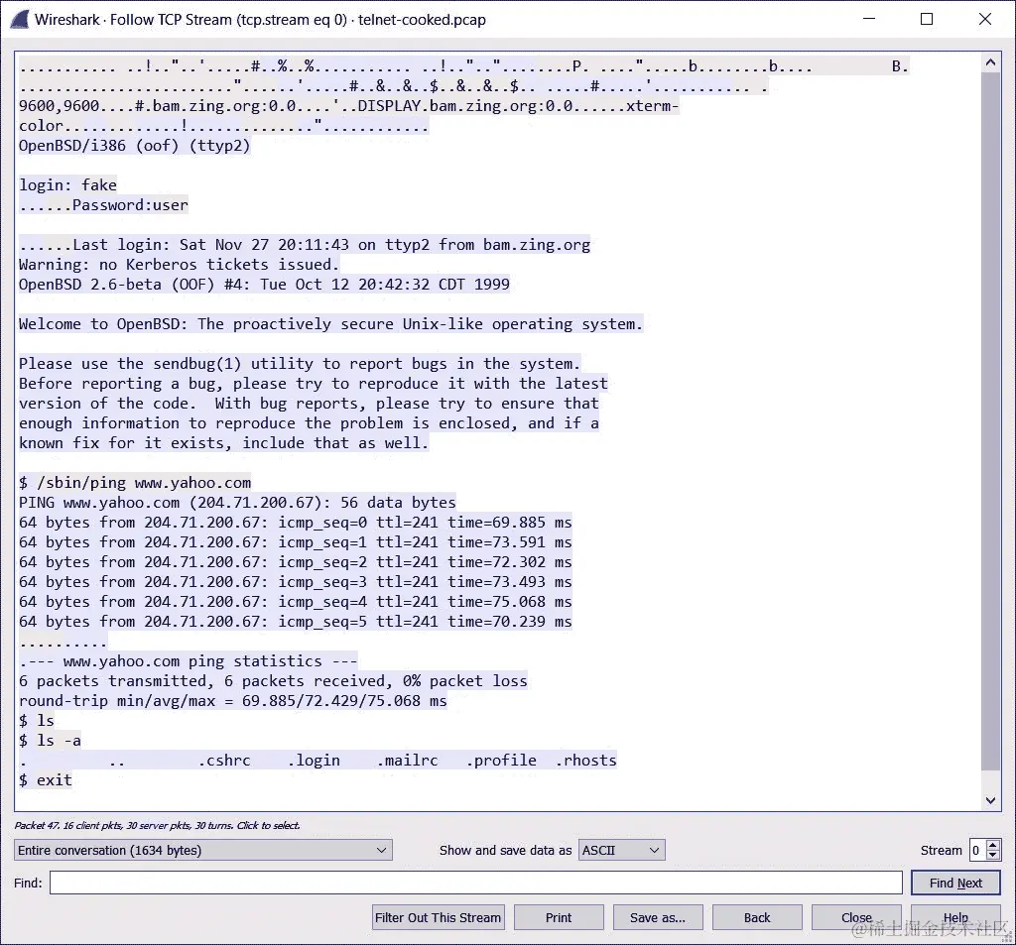Open the ASCII format dropdown

pyautogui.click(x=621, y=850)
